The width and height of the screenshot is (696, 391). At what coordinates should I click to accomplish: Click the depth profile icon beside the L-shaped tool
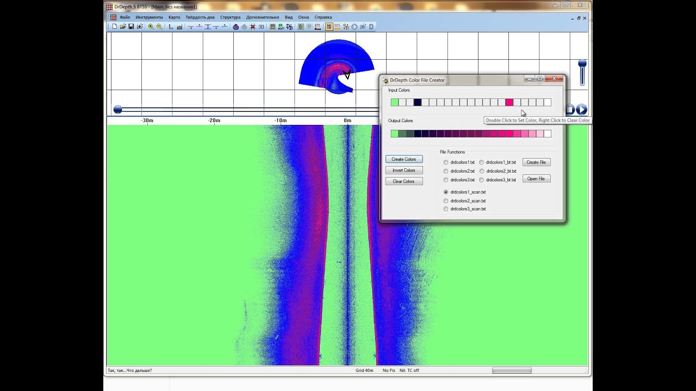(x=179, y=27)
